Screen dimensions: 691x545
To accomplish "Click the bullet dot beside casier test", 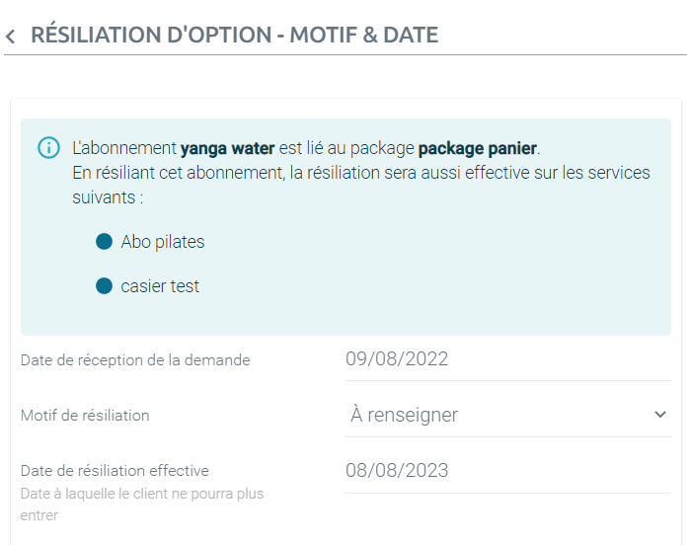I will coord(104,285).
